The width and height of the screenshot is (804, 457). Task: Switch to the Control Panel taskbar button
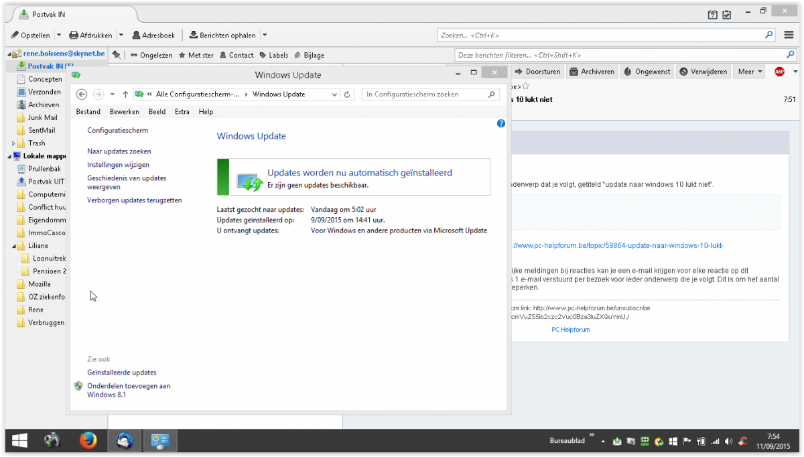[x=161, y=440]
